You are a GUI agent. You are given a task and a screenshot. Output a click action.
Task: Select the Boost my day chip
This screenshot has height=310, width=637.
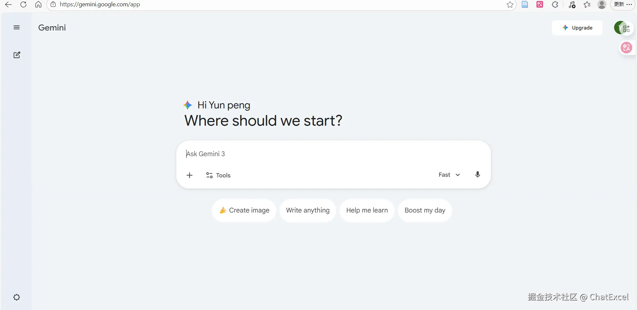[425, 210]
